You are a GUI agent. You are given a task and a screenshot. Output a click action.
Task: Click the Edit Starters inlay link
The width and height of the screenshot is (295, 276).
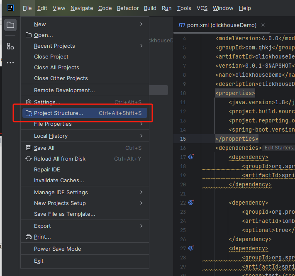pyautogui.click(x=280, y=148)
